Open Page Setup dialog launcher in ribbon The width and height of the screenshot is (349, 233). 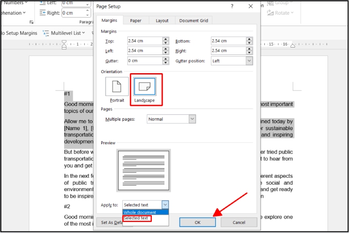tap(31, 22)
